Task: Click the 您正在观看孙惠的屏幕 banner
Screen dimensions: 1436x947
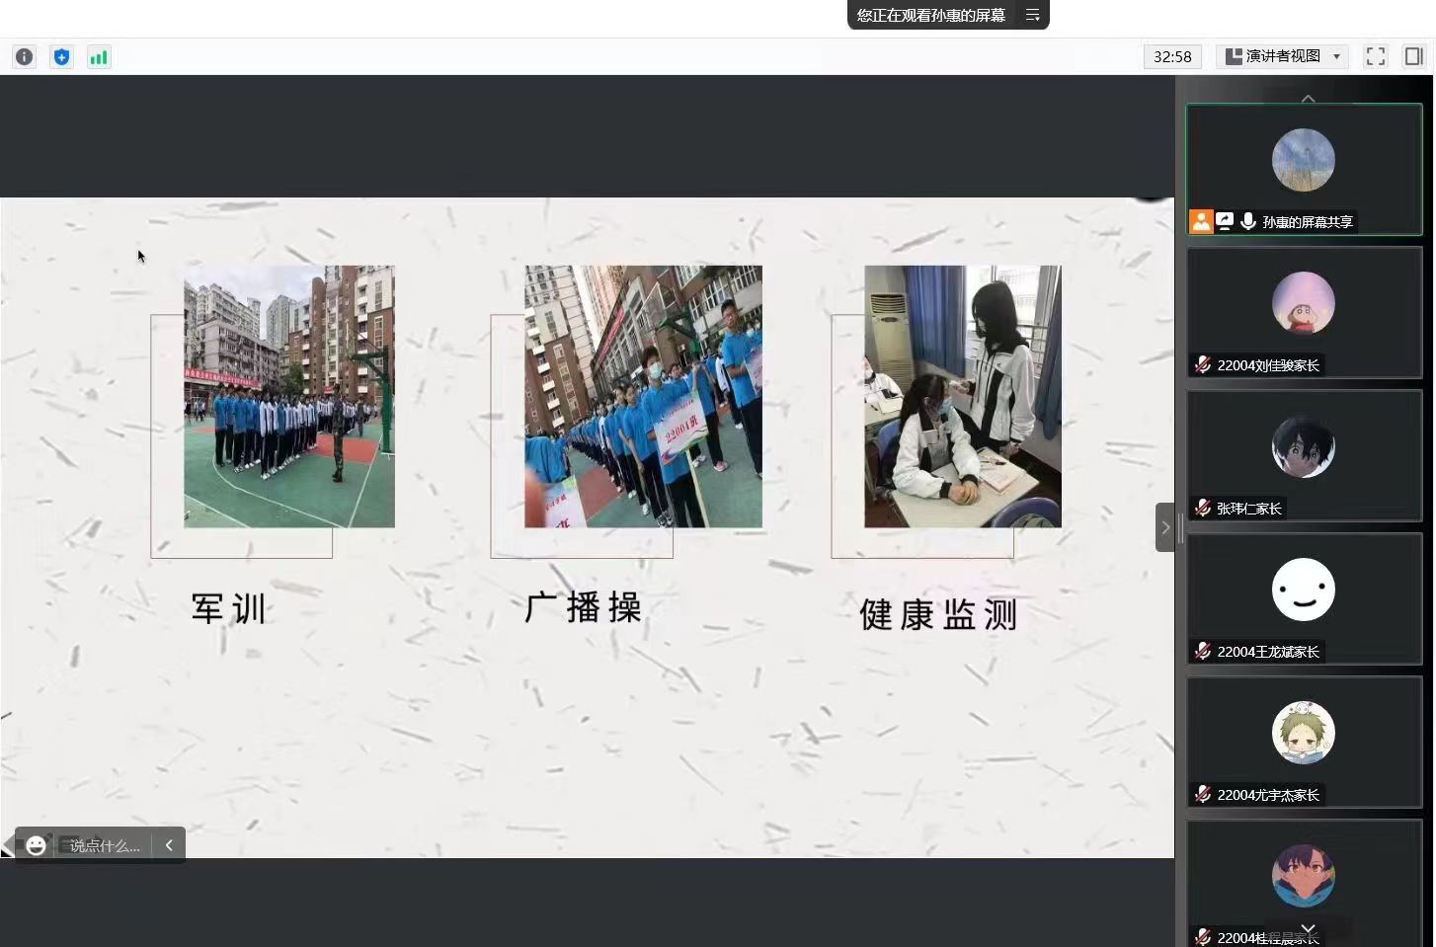Action: click(930, 15)
